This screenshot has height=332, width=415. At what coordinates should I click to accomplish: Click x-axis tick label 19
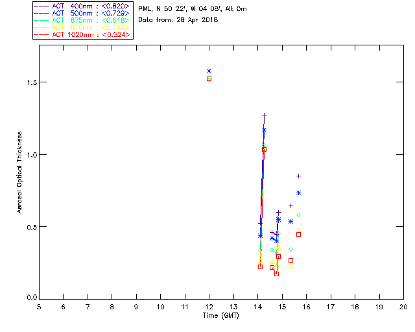pyautogui.click(x=379, y=307)
